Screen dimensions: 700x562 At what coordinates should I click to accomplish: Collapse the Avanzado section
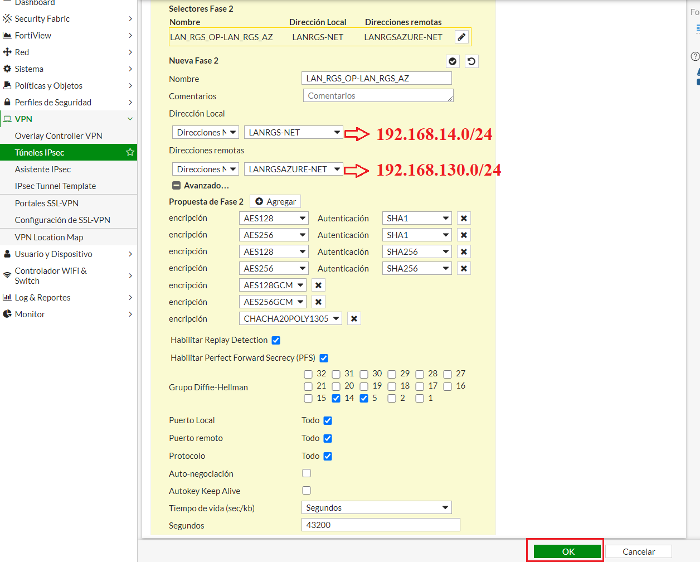point(176,185)
